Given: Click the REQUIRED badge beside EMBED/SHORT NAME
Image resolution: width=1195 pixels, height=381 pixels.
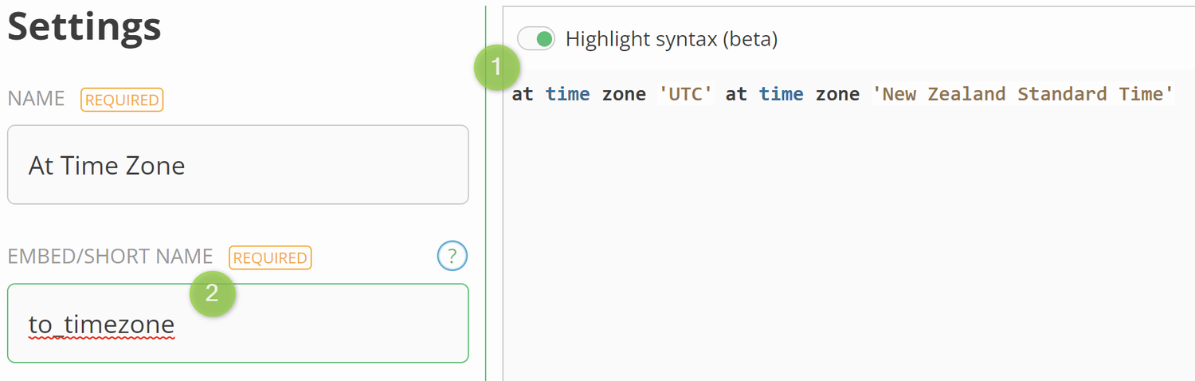Looking at the screenshot, I should point(270,257).
